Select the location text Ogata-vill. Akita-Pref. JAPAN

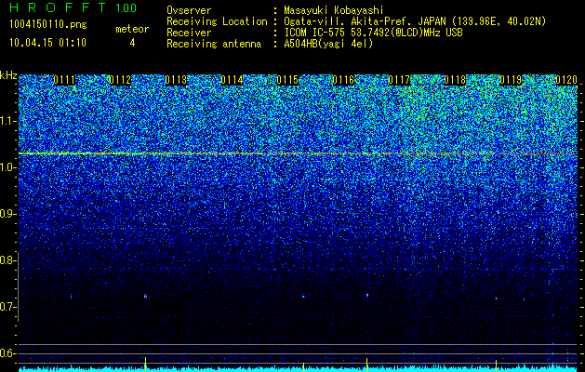tap(365, 21)
